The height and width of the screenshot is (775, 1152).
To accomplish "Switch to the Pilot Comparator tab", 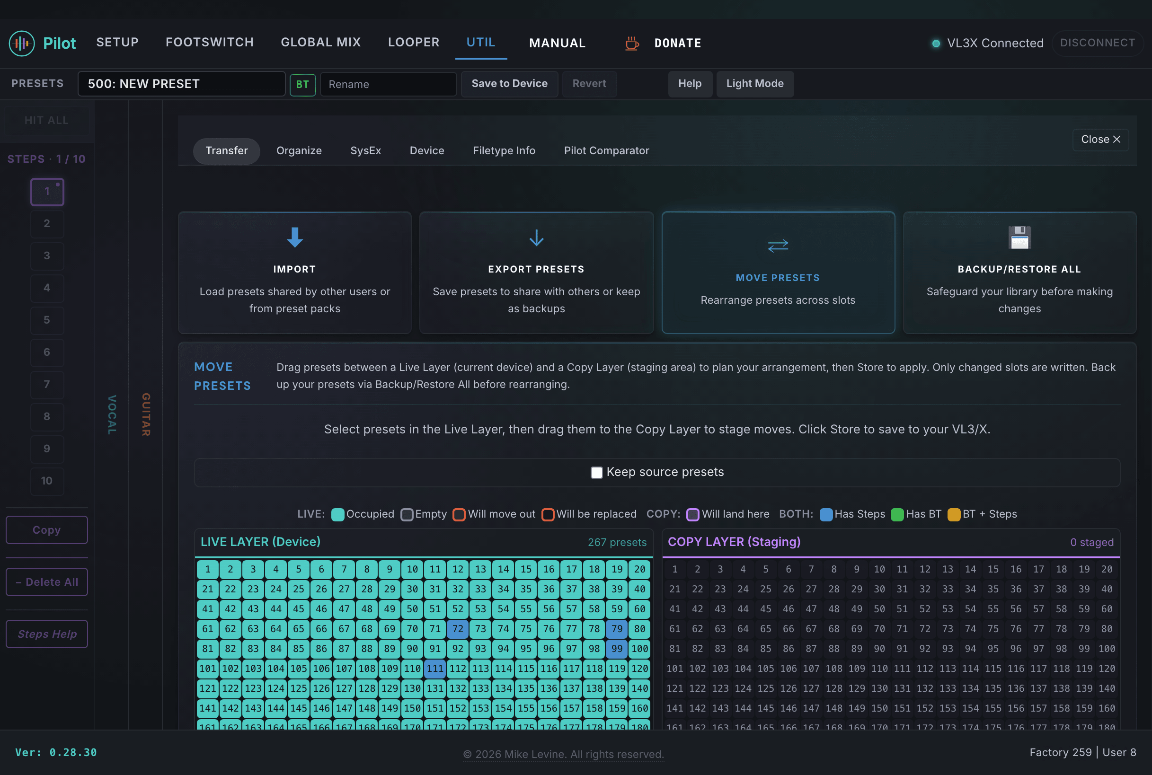I will click(606, 151).
